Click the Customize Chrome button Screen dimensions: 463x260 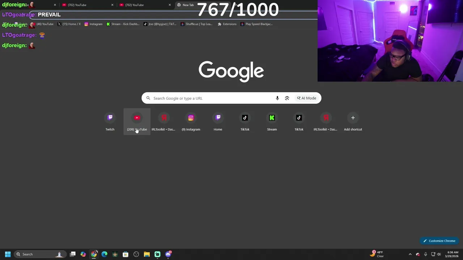[x=440, y=241]
